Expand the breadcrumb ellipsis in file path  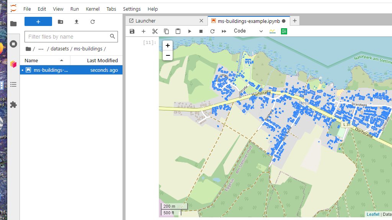tap(41, 49)
